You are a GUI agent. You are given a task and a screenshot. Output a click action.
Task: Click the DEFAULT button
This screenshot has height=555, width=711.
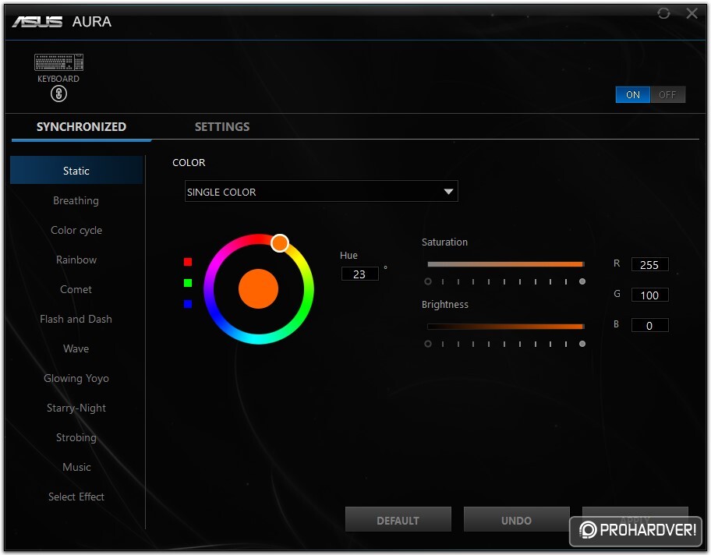(398, 520)
